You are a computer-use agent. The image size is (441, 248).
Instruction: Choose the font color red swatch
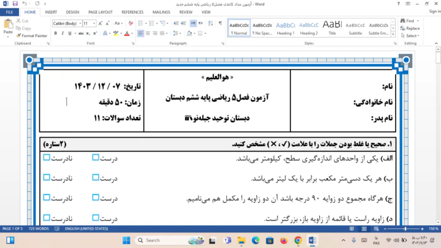(x=127, y=33)
